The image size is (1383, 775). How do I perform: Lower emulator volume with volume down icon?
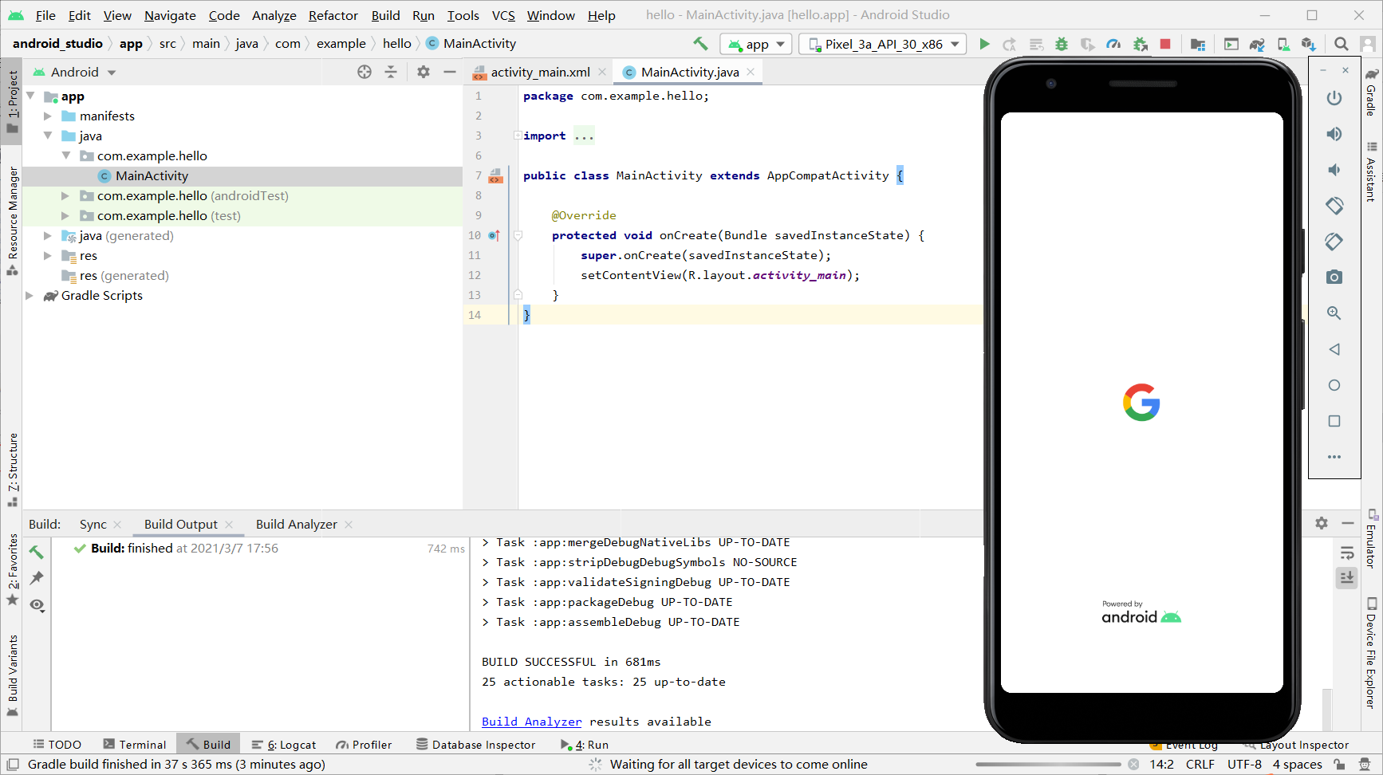point(1334,170)
